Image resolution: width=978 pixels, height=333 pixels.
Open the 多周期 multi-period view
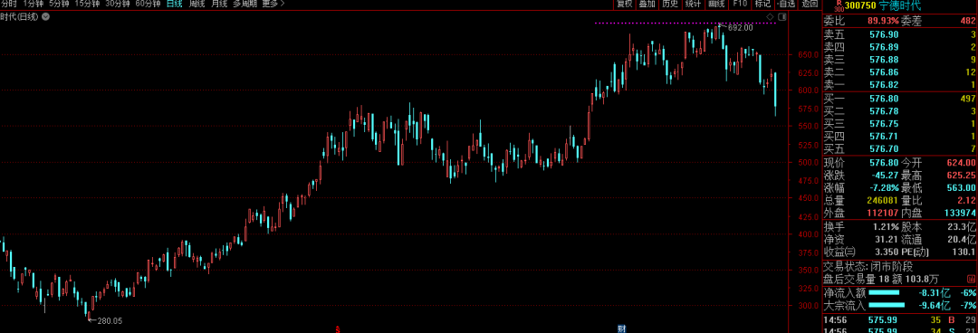[245, 4]
